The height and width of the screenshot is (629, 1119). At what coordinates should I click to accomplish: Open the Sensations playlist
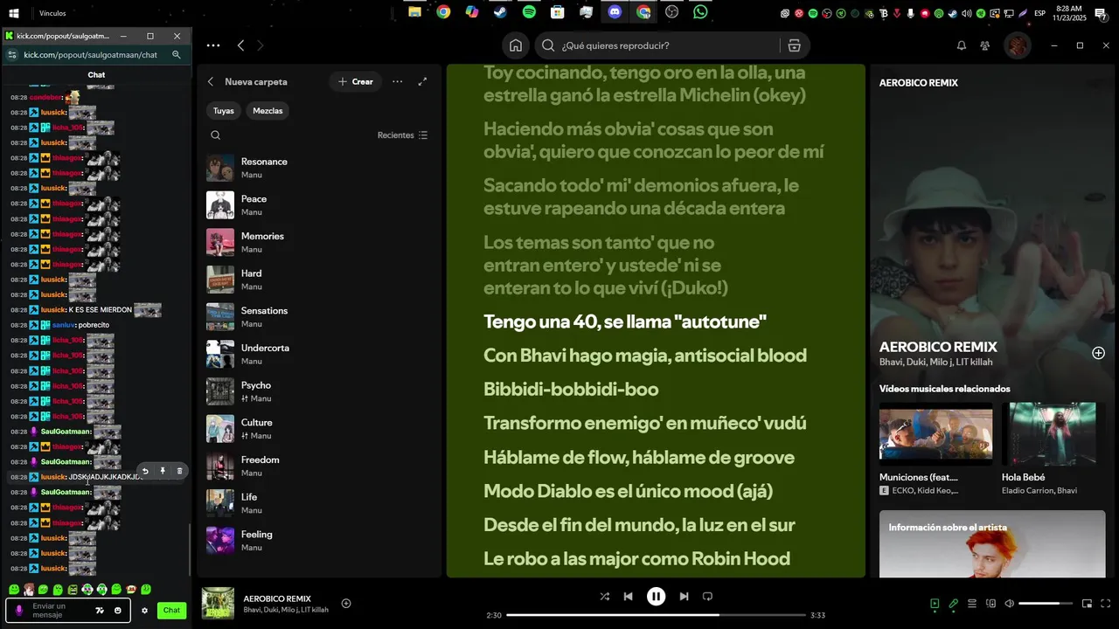click(x=319, y=317)
